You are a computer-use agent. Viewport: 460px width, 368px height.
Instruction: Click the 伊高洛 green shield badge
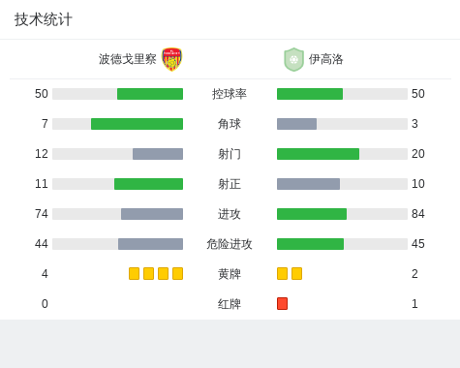tap(293, 59)
